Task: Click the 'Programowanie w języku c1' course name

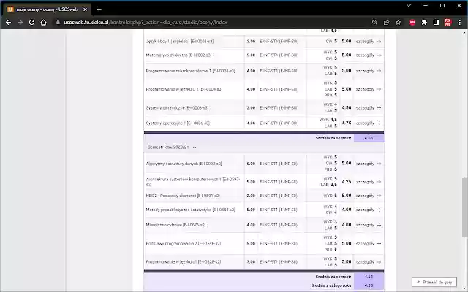Action: pos(184,262)
